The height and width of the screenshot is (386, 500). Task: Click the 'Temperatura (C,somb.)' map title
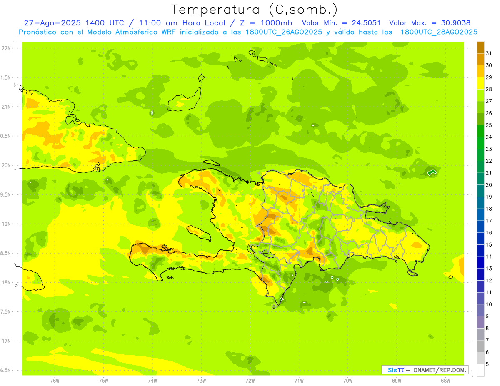click(255, 10)
